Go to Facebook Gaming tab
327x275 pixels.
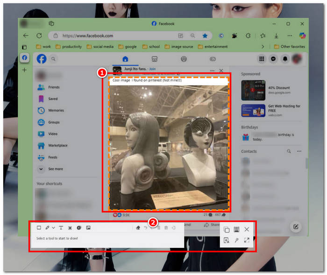tap(213, 59)
